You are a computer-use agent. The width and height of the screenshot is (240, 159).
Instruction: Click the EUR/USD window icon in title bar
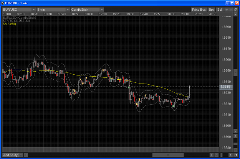click(3, 3)
